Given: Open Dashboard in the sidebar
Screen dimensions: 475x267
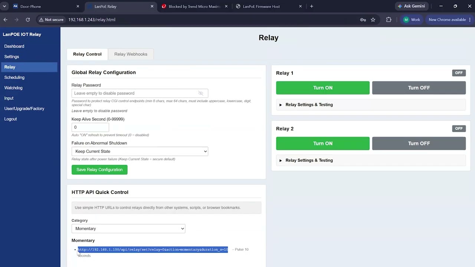Looking at the screenshot, I should click(x=14, y=46).
